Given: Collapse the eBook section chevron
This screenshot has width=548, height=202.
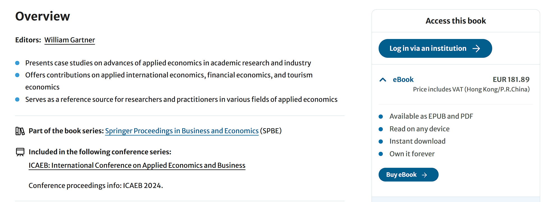Looking at the screenshot, I should (383, 80).
